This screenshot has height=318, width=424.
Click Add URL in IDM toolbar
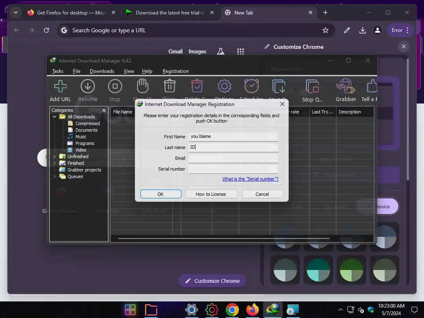[x=60, y=91]
